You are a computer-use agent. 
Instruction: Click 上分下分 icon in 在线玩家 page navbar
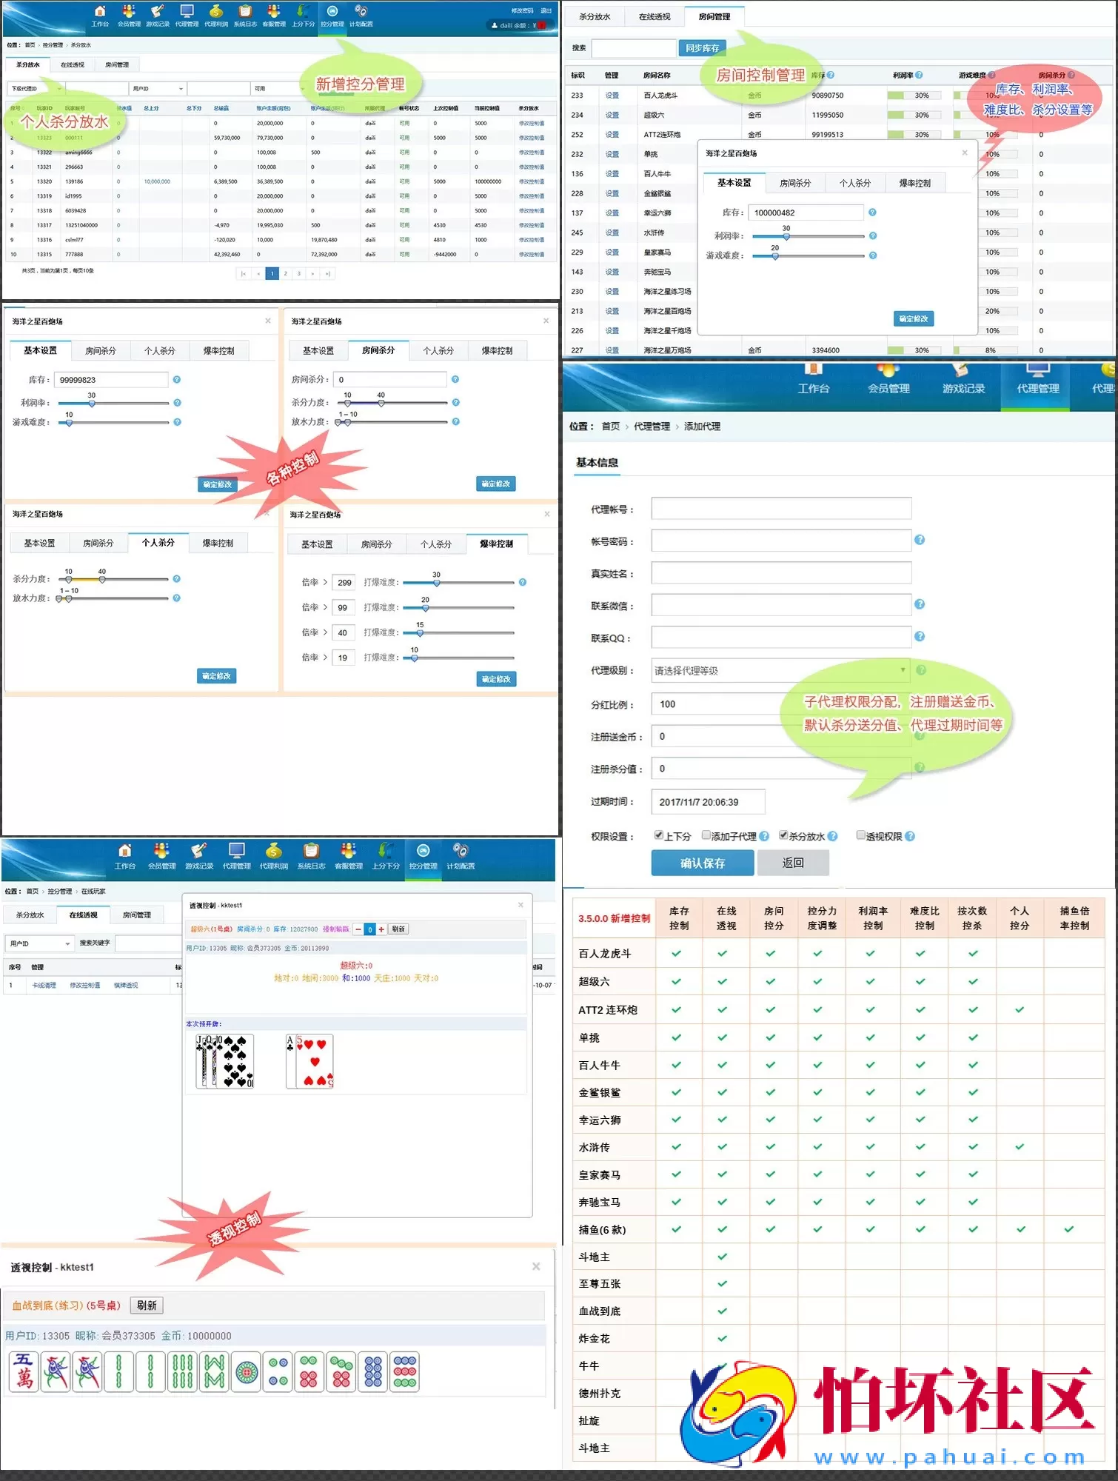click(x=385, y=851)
